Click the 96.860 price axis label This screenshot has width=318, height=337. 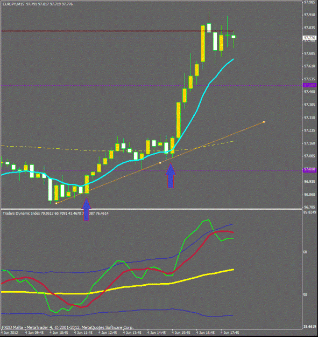309,194
